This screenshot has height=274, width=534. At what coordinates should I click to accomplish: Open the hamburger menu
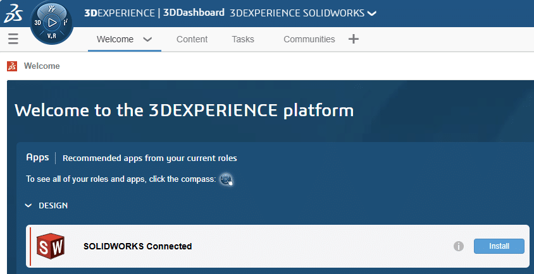click(13, 39)
